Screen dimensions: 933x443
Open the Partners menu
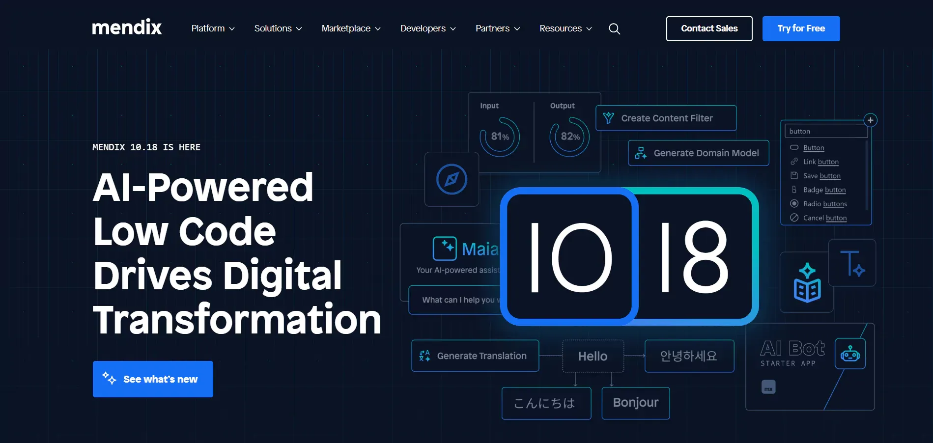pos(498,28)
